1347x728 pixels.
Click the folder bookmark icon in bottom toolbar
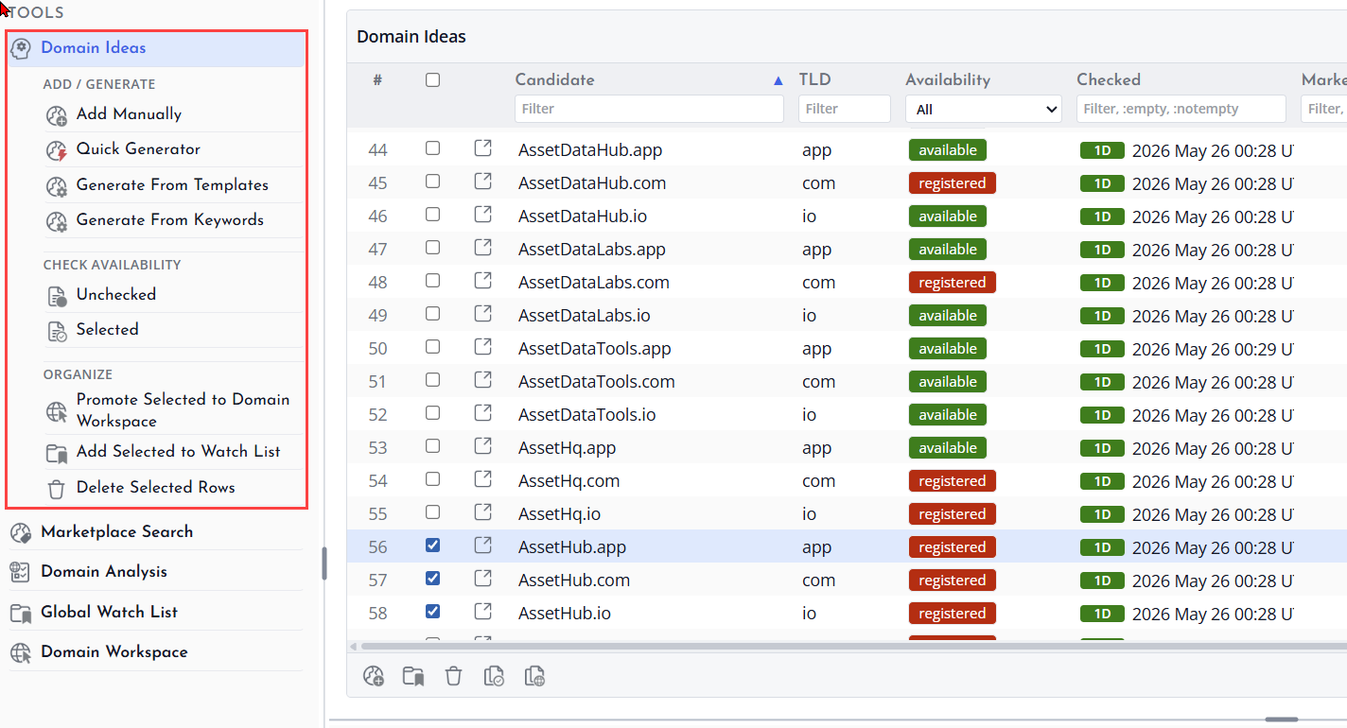point(413,676)
